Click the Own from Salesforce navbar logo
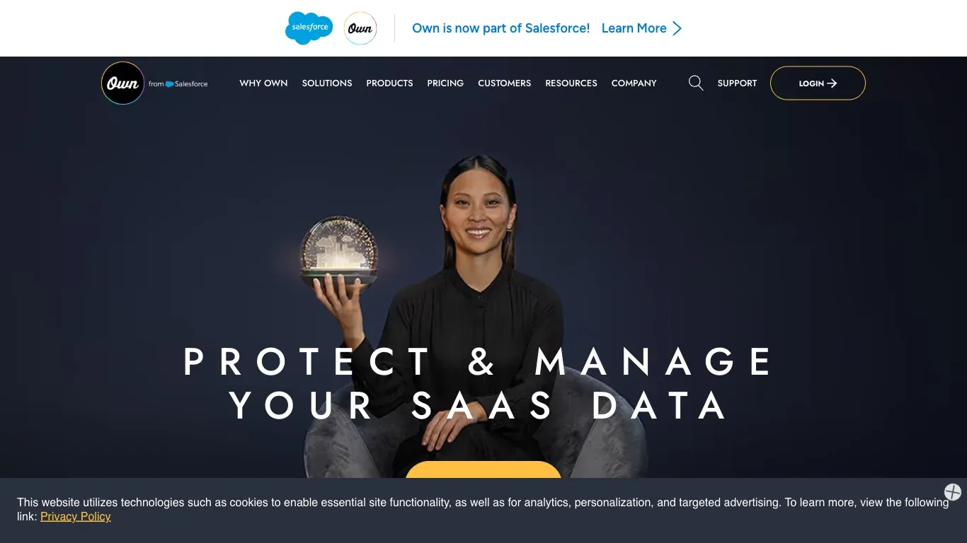967x543 pixels. [x=154, y=83]
